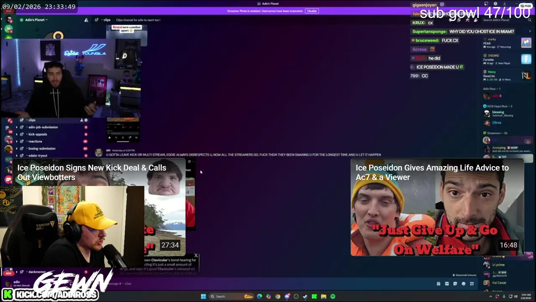Open the Adin's Planet server dropdown
This screenshot has height=302, width=536.
point(36,20)
